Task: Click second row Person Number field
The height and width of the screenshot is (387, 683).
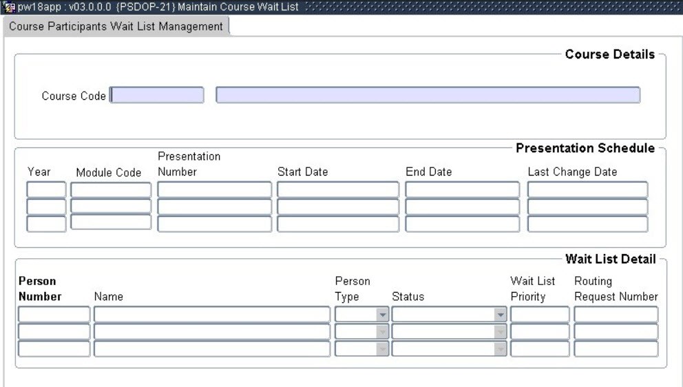Action: pos(54,332)
